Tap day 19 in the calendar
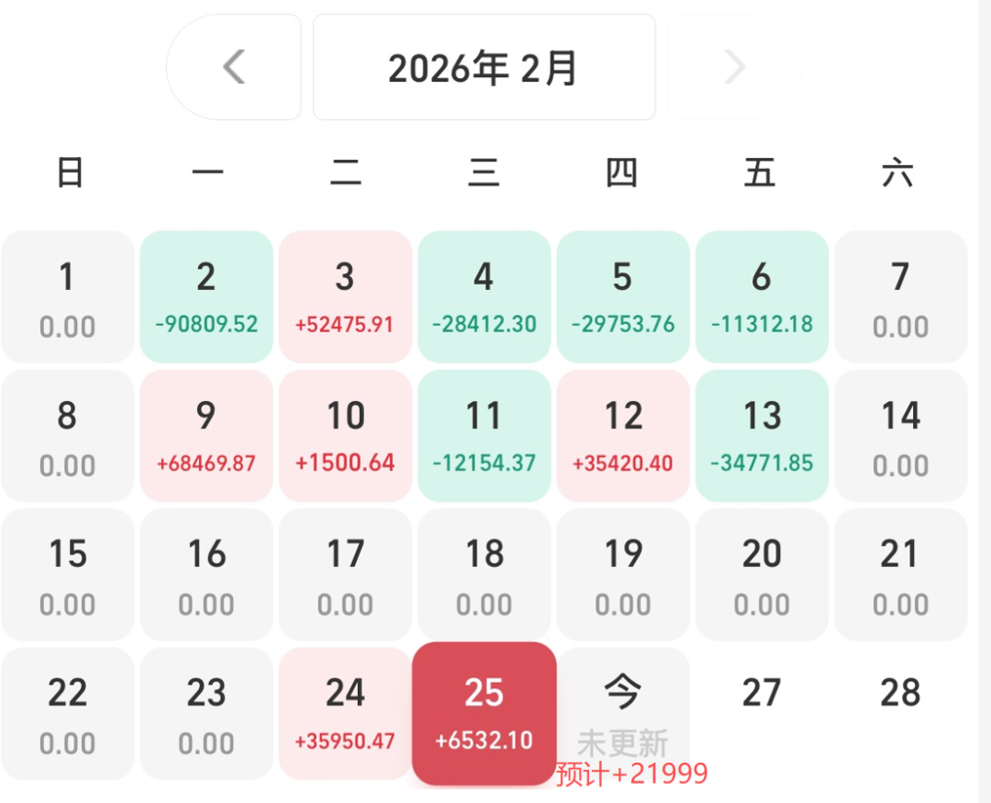The image size is (991, 803). point(623,574)
